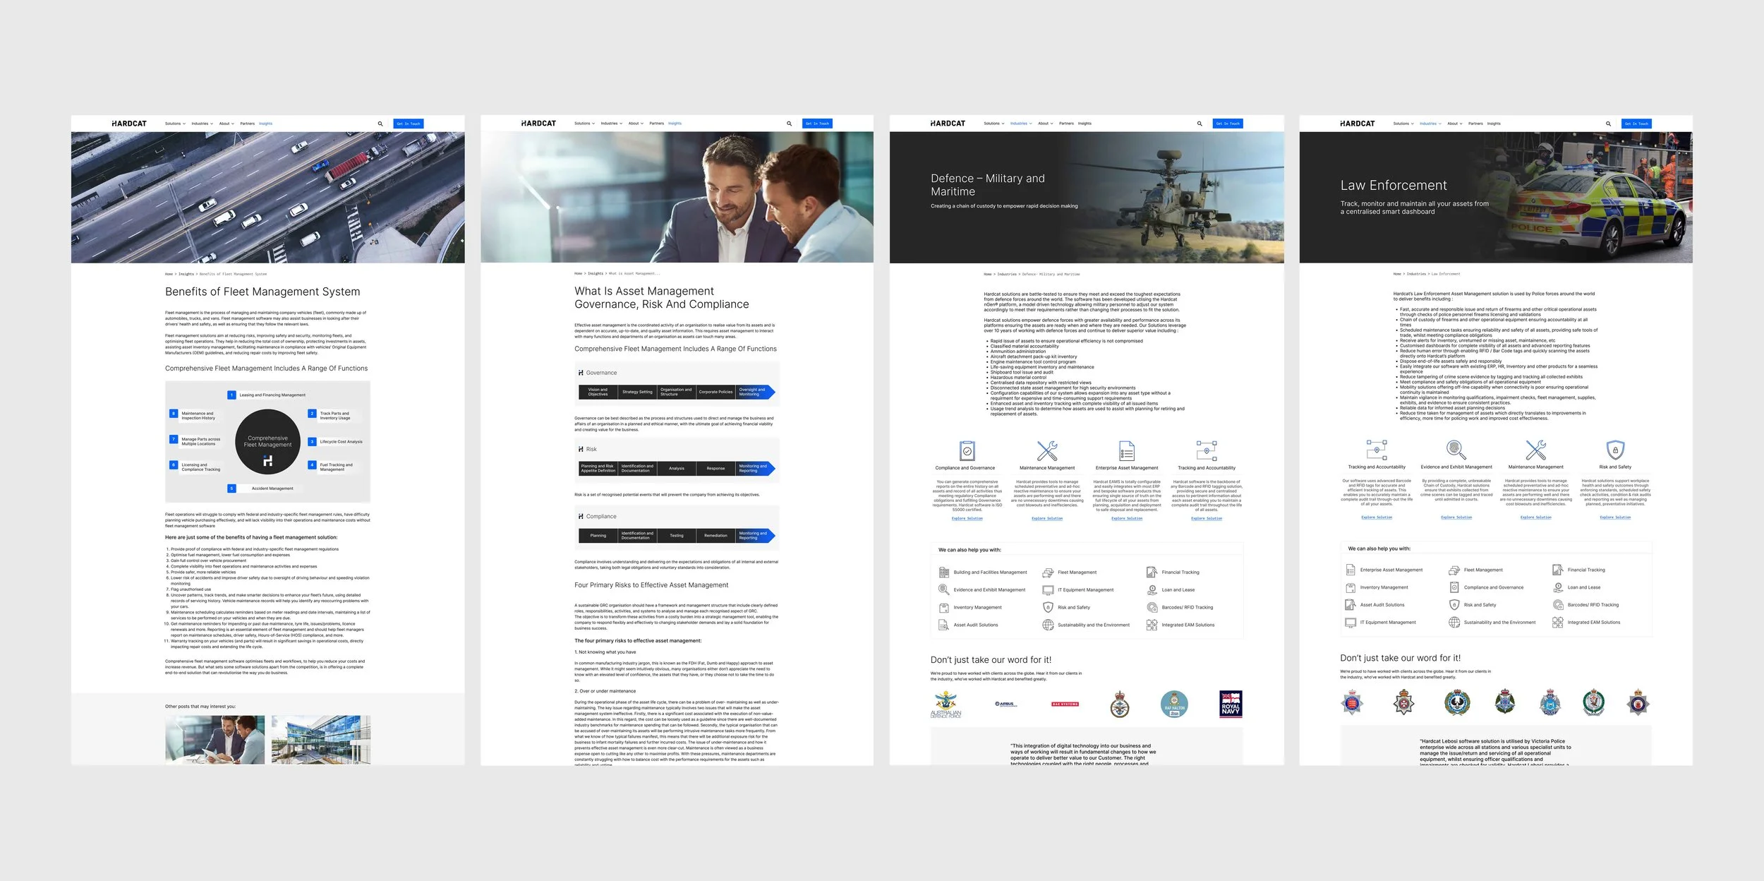Click Building and Facilities Management icon
Screen dimensions: 1764x881
[944, 573]
